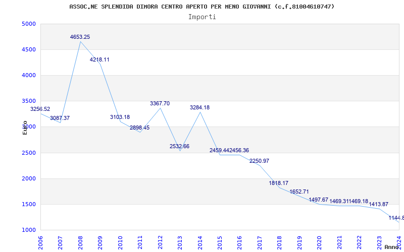Click the data label 2456.36

click(x=239, y=150)
